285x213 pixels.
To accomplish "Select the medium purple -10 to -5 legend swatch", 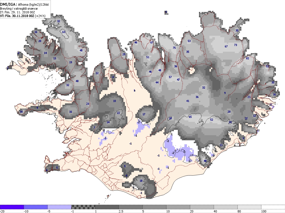I will point(36,207).
